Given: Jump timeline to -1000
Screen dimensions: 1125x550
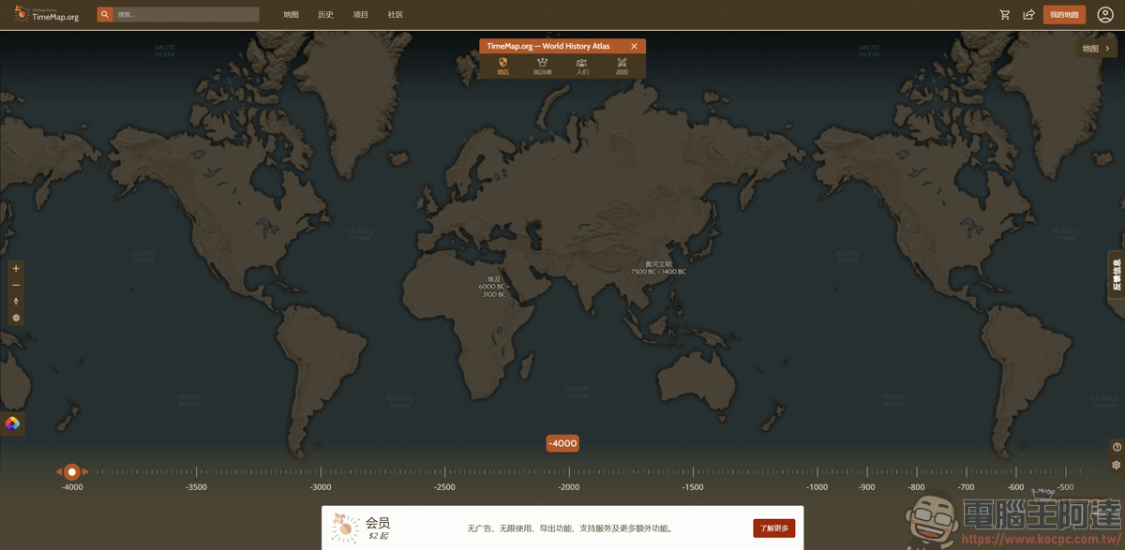Looking at the screenshot, I should tap(817, 487).
